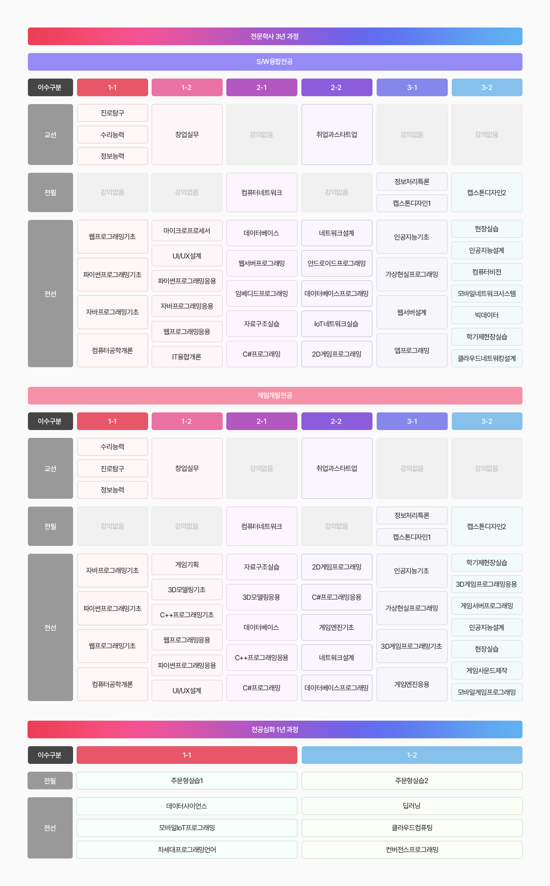The image size is (550, 886).
Task: Open the 안드로이드프로그래밍 course
Action: tap(337, 263)
